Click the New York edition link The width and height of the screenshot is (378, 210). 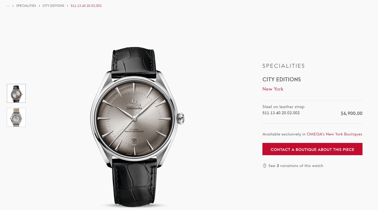click(x=273, y=89)
